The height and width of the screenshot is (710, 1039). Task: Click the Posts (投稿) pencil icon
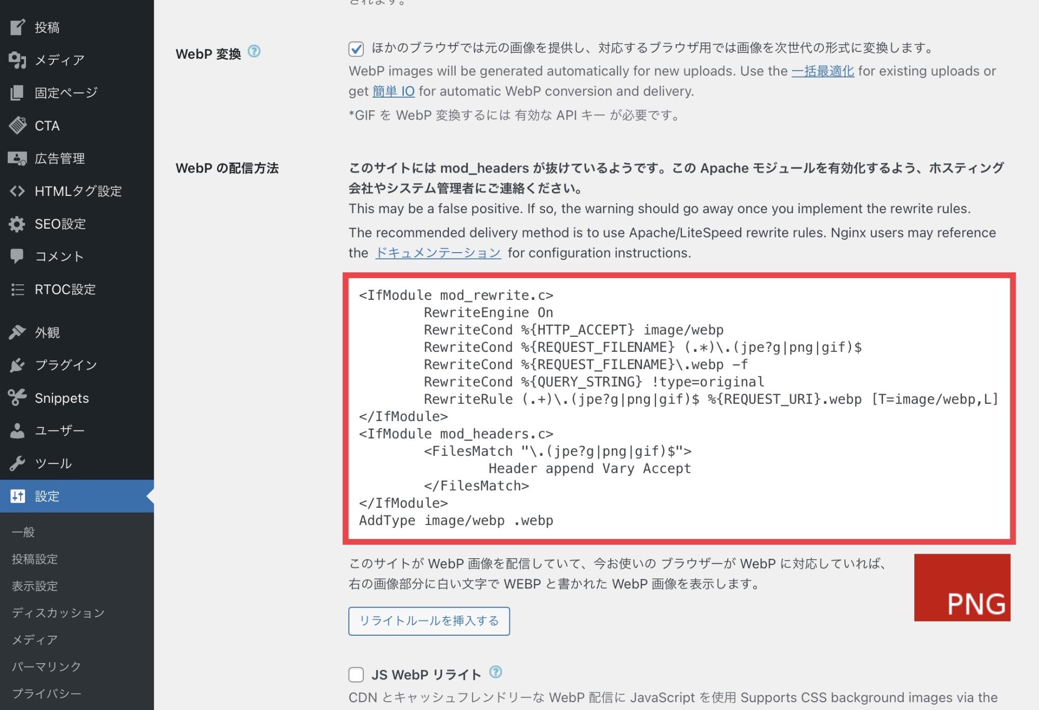[x=17, y=27]
